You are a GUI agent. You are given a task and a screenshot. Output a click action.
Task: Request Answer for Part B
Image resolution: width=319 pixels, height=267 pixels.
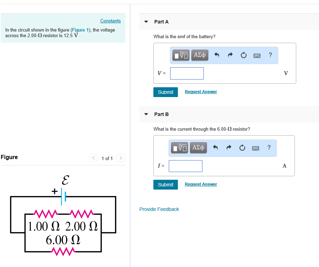pyautogui.click(x=201, y=184)
